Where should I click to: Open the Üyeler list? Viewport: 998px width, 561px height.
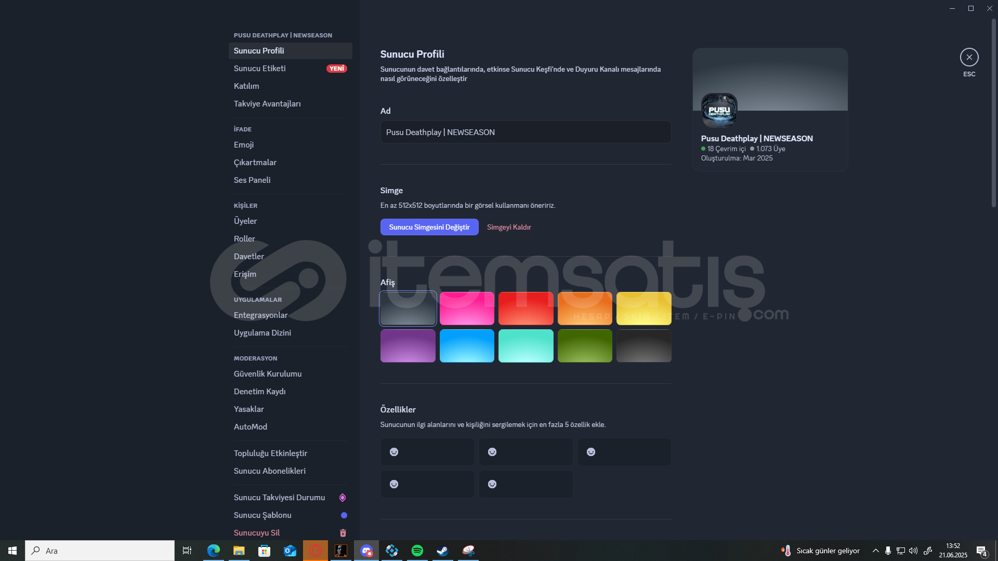coord(290,221)
